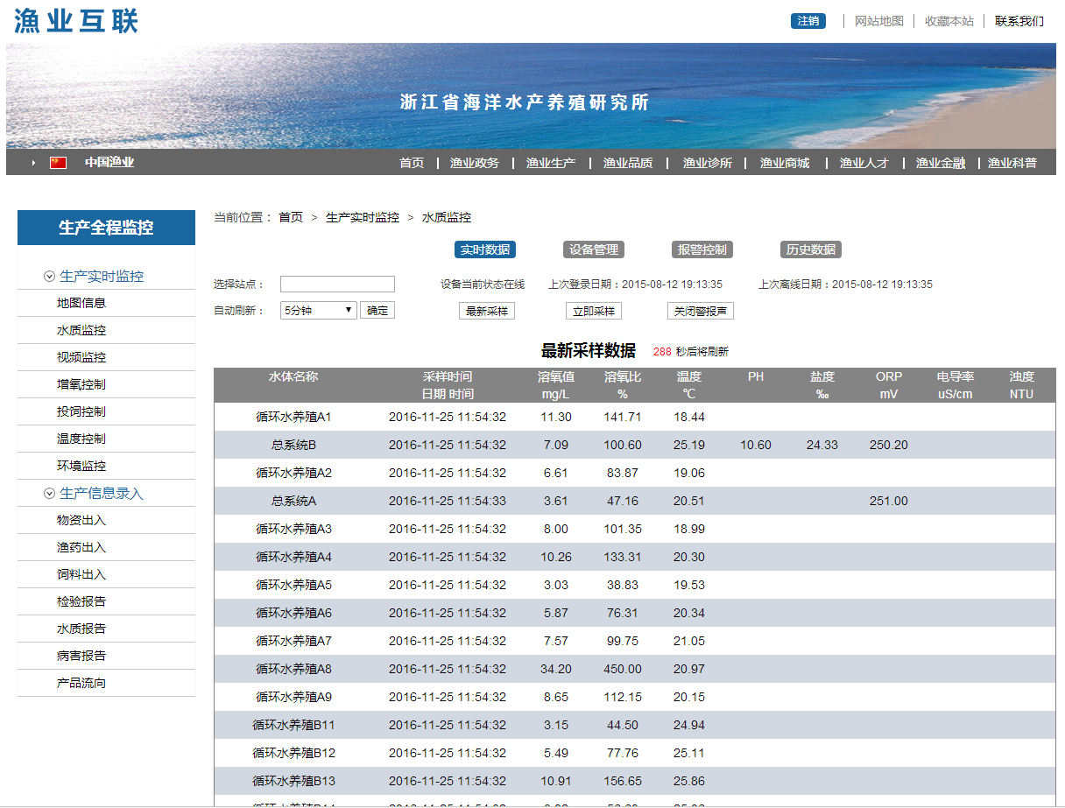This screenshot has height=808, width=1065.
Task: Select 增氧控制 in the sidebar
Action: (x=81, y=385)
